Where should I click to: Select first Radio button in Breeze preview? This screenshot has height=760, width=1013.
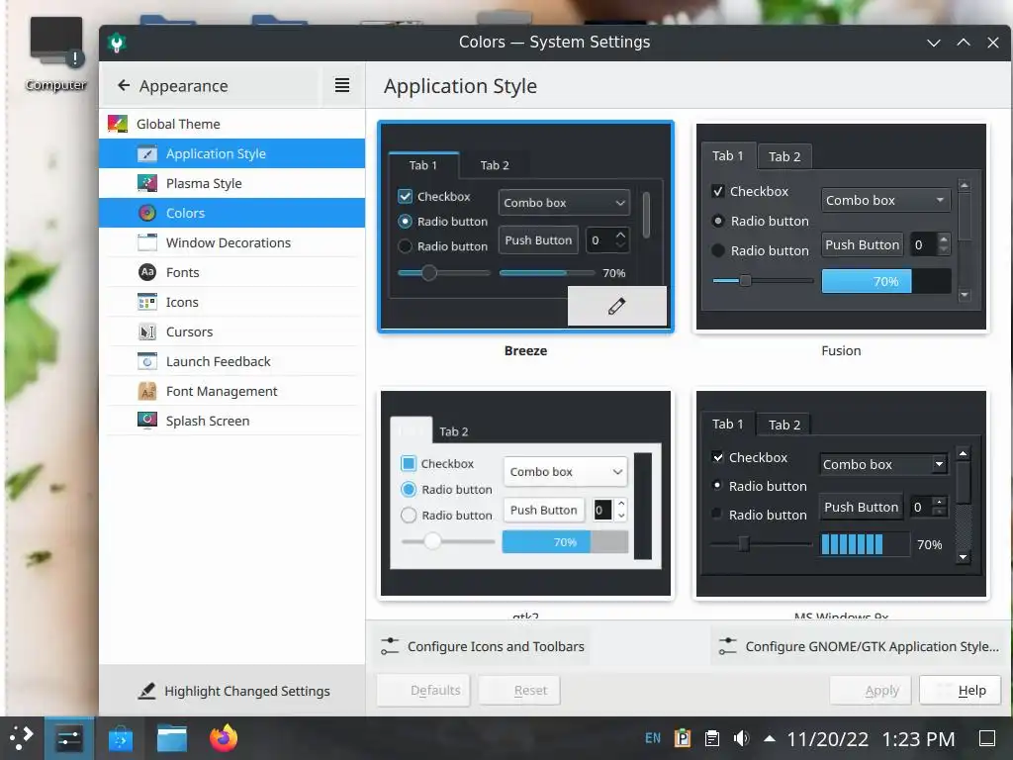(x=405, y=221)
